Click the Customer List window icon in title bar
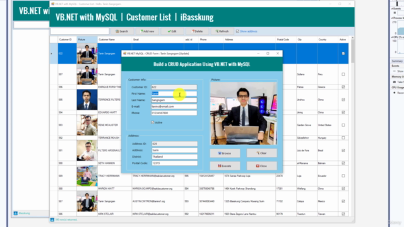 (53, 4)
